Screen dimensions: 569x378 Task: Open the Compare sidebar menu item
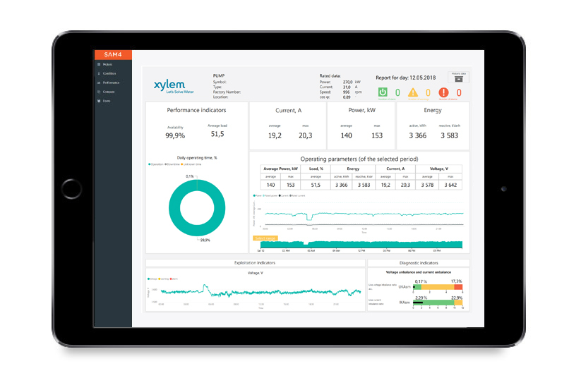[108, 92]
